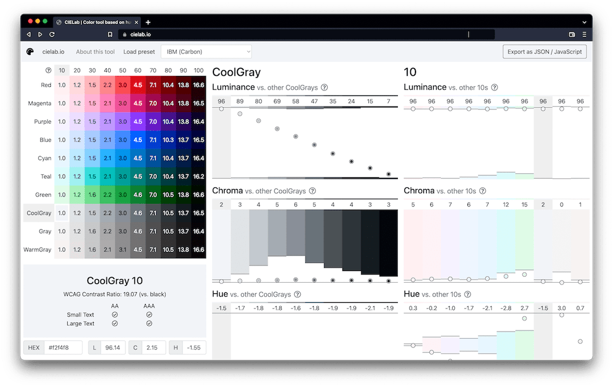Click the browser tab list chevron

click(x=585, y=22)
